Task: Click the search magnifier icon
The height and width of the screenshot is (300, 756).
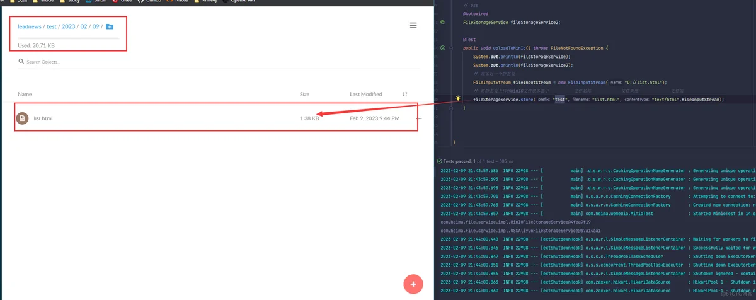Action: coord(21,62)
